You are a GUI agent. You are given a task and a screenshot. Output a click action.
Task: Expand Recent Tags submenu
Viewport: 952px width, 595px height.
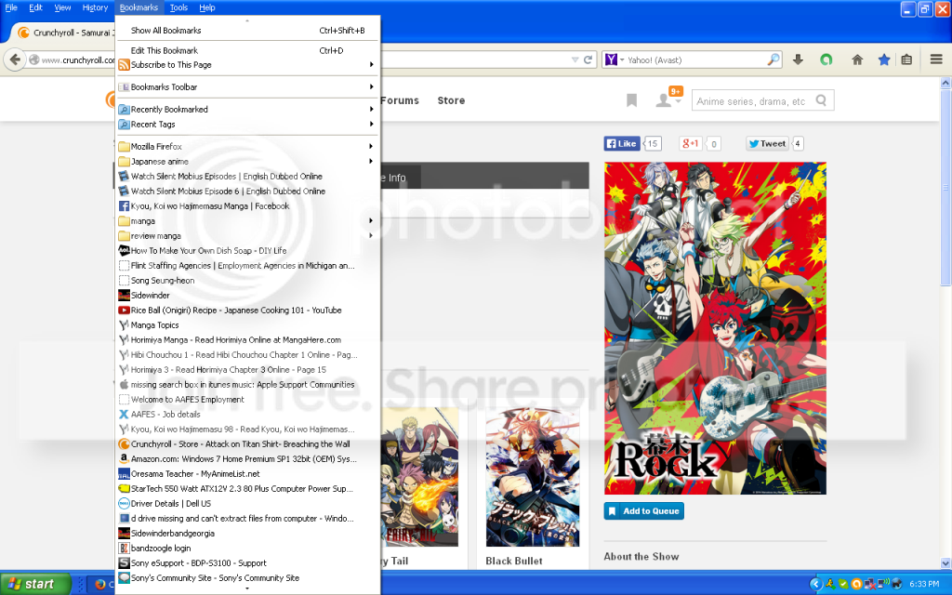click(247, 125)
